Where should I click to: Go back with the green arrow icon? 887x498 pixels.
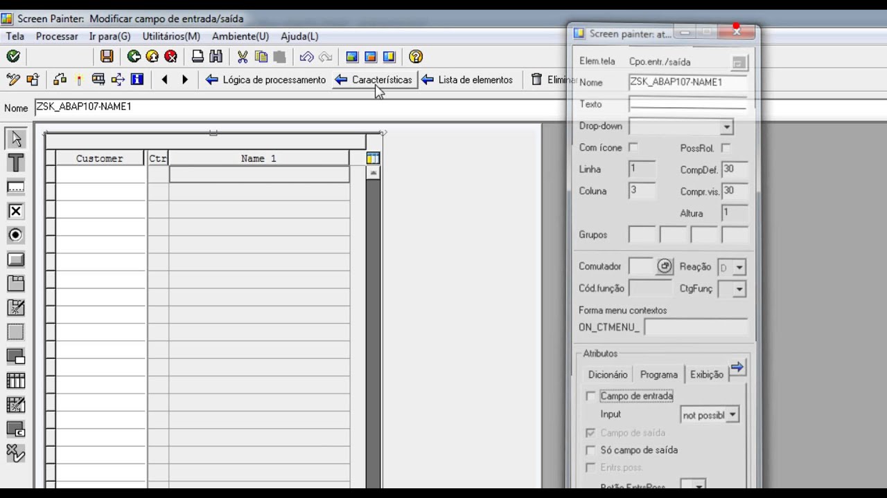pyautogui.click(x=134, y=57)
